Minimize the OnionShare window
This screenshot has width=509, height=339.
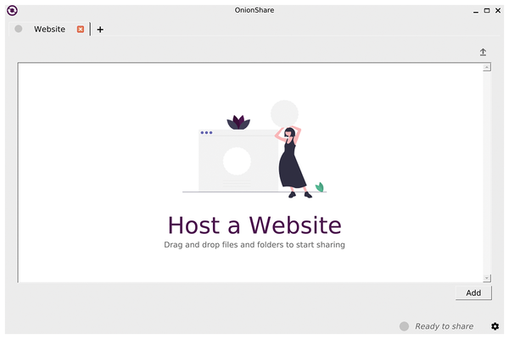(476, 11)
